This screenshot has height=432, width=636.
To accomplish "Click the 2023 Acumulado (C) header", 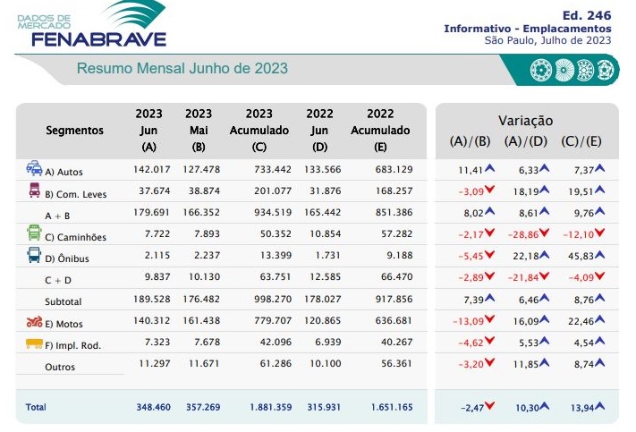I will click(259, 130).
